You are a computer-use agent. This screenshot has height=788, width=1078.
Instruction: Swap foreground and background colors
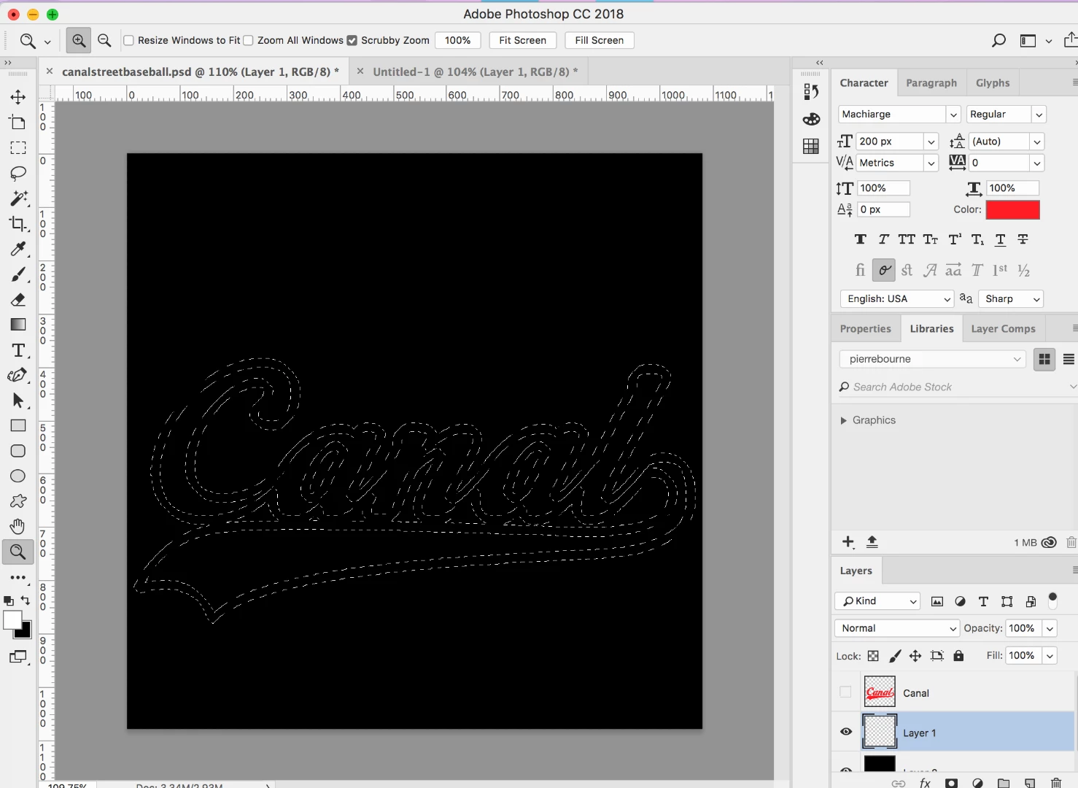26,600
